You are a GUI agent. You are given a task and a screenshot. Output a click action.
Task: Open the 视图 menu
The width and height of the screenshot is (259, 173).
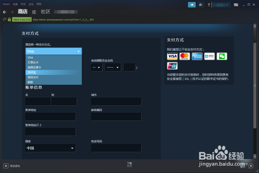click(15, 4)
